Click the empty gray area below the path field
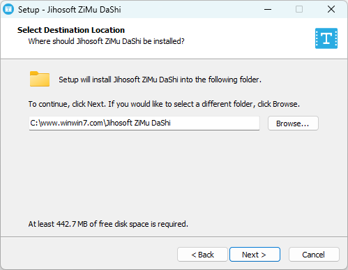This screenshot has height=270, width=348. click(x=174, y=174)
